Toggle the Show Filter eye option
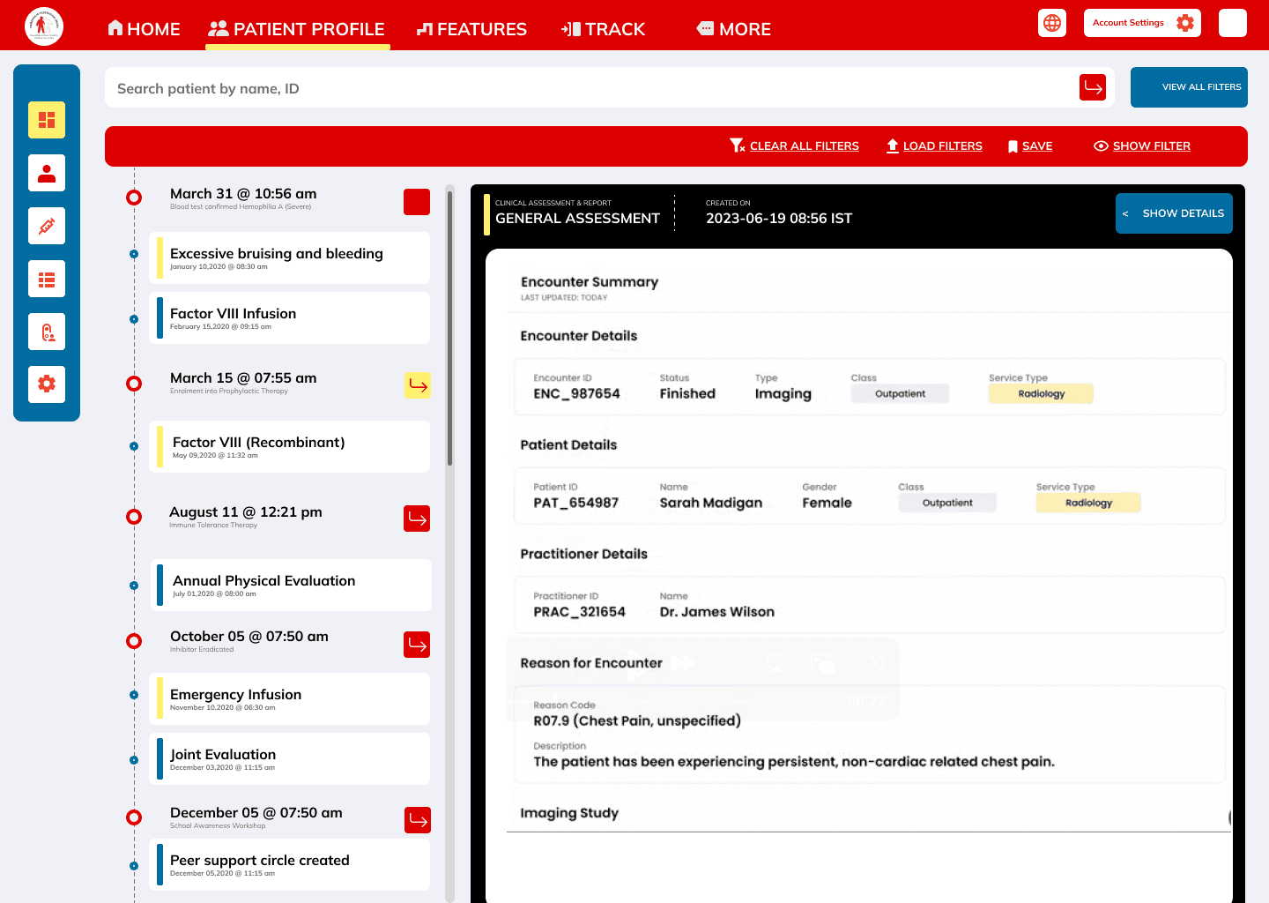 coord(1142,146)
